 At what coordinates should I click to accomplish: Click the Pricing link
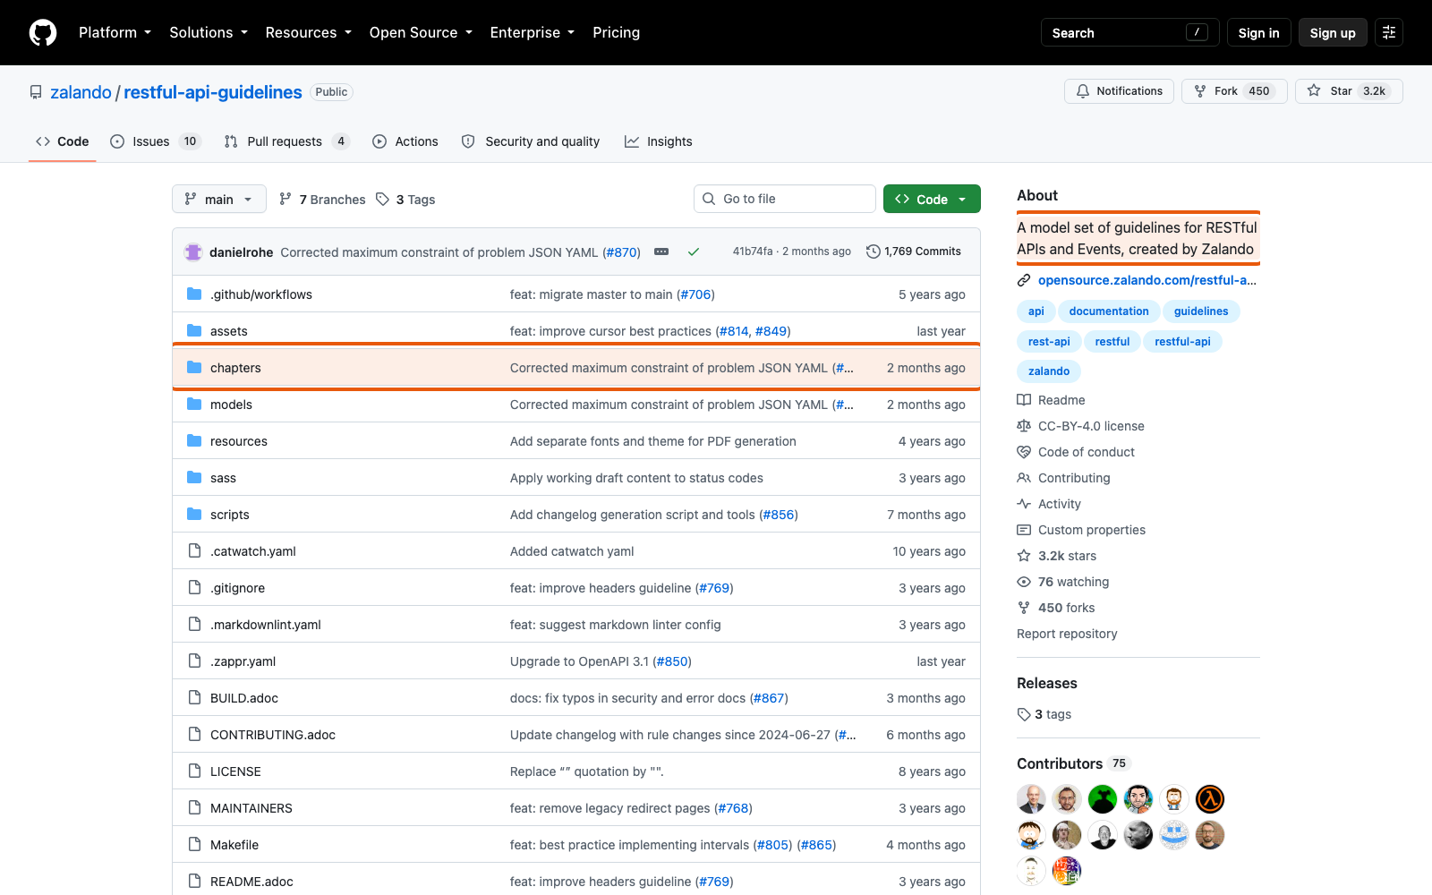pos(616,32)
